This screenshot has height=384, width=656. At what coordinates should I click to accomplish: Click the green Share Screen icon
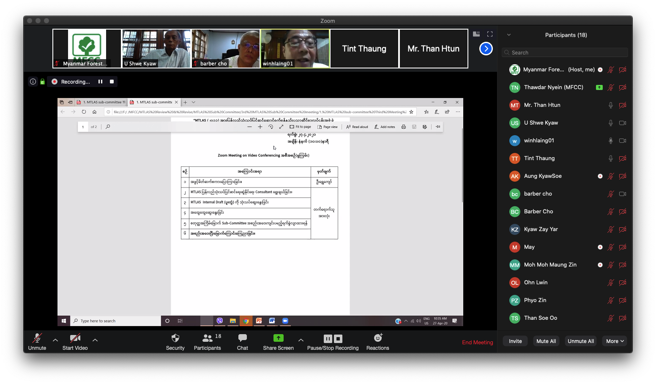(278, 338)
